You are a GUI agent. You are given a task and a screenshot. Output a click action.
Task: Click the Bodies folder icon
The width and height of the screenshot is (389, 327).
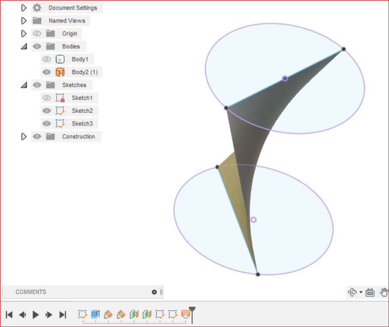tap(50, 46)
